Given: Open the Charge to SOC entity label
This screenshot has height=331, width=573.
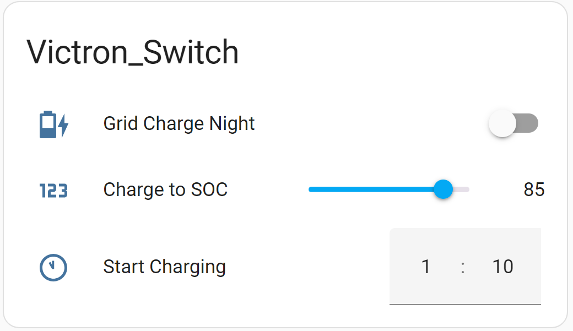Looking at the screenshot, I should pos(165,189).
